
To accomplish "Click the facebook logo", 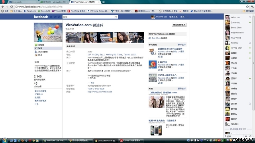I will (41, 17).
